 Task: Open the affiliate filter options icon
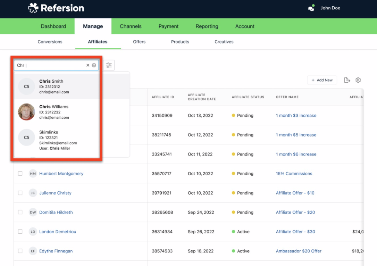(109, 65)
